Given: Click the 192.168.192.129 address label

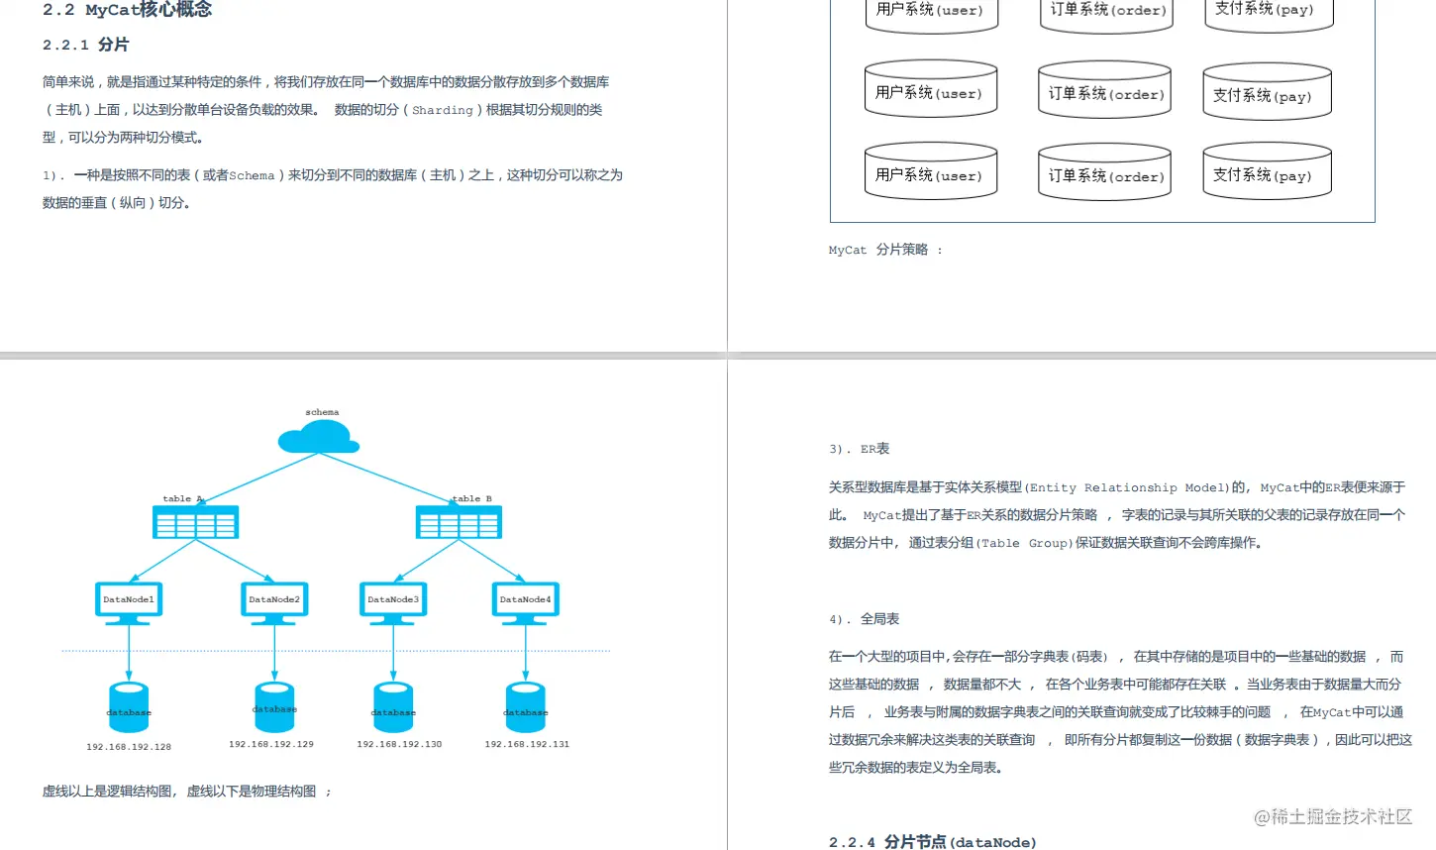Looking at the screenshot, I should [273, 743].
